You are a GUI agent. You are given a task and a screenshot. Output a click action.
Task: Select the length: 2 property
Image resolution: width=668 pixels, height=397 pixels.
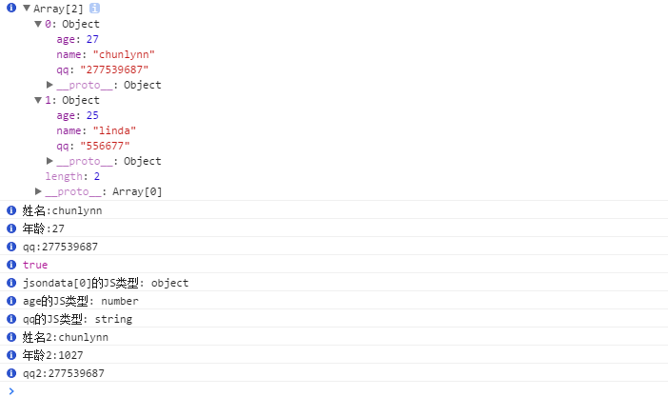[x=72, y=176]
